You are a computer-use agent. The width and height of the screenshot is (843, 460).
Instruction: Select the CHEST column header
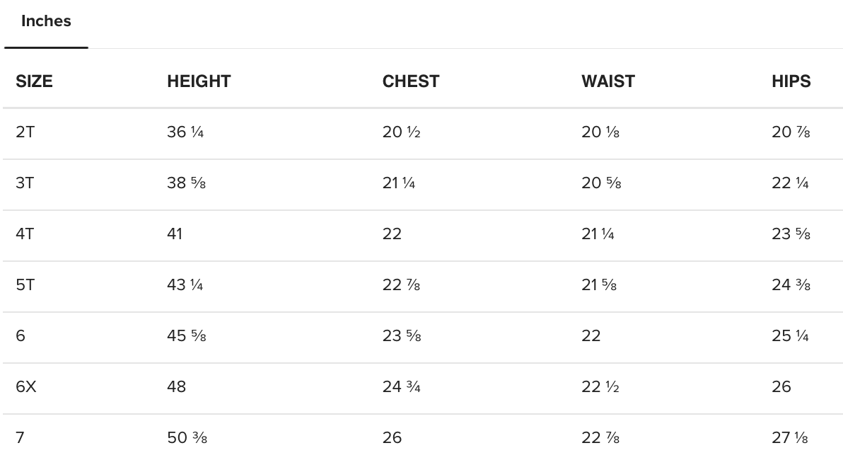[x=411, y=81]
